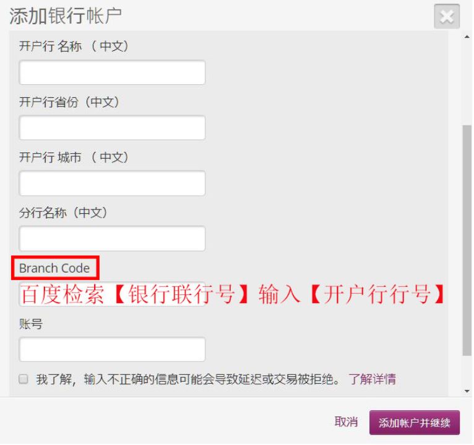This screenshot has width=474, height=445.
Task: Click the 开户行 名称（中文）label
Action: (74, 46)
